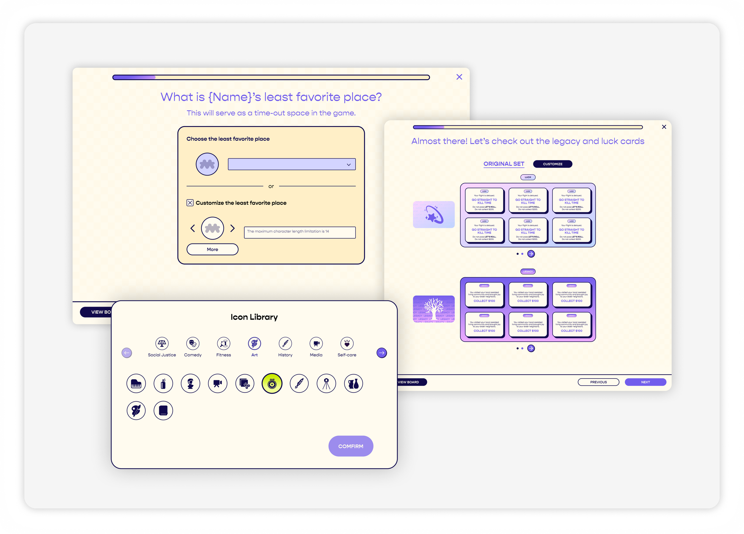Select the paint palette icon in grid
Viewport: 744px width, 534px height.
point(136,410)
